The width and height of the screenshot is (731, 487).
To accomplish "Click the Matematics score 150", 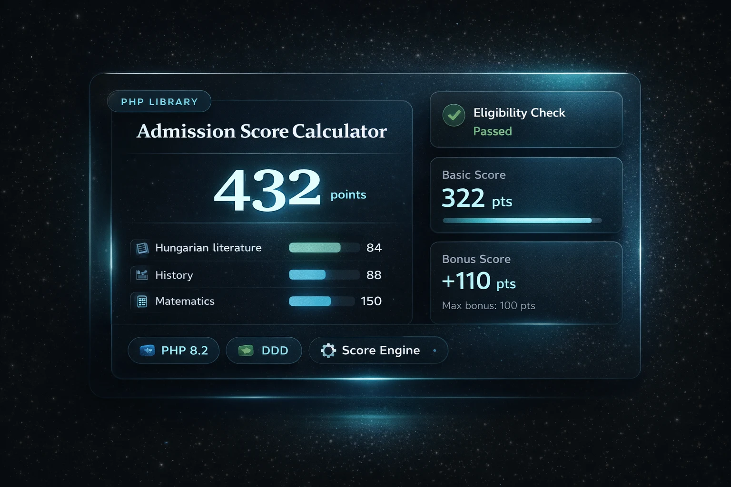I will pos(371,301).
